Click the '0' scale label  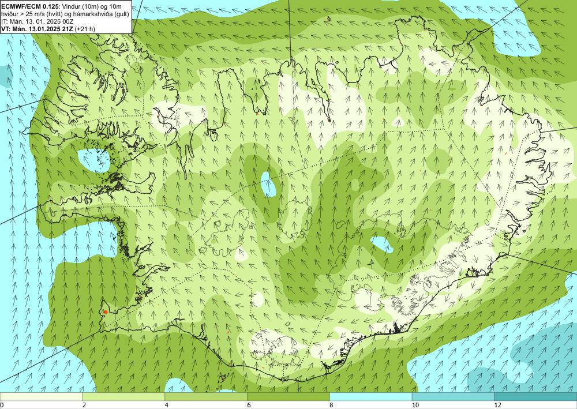click(x=2, y=405)
